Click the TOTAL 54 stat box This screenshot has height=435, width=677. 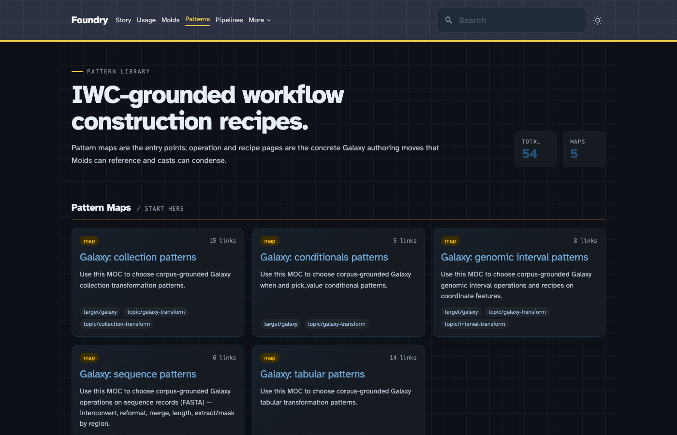click(536, 149)
